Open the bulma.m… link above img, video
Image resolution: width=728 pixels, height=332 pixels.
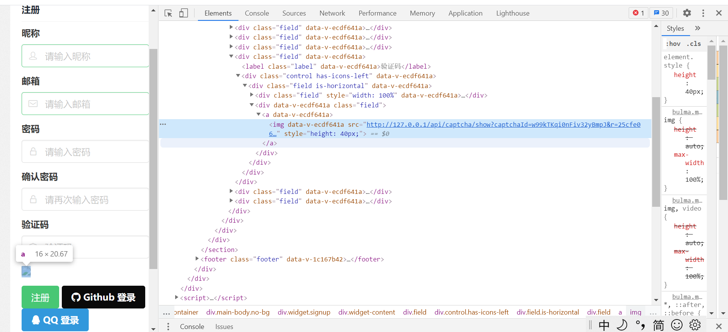(x=687, y=200)
